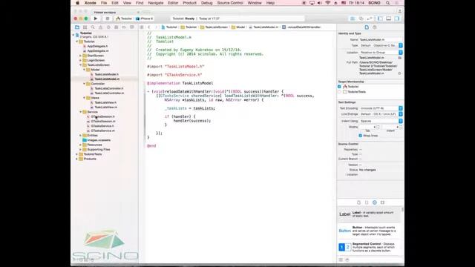
Task: Open the Source Control menu
Action: point(230,3)
